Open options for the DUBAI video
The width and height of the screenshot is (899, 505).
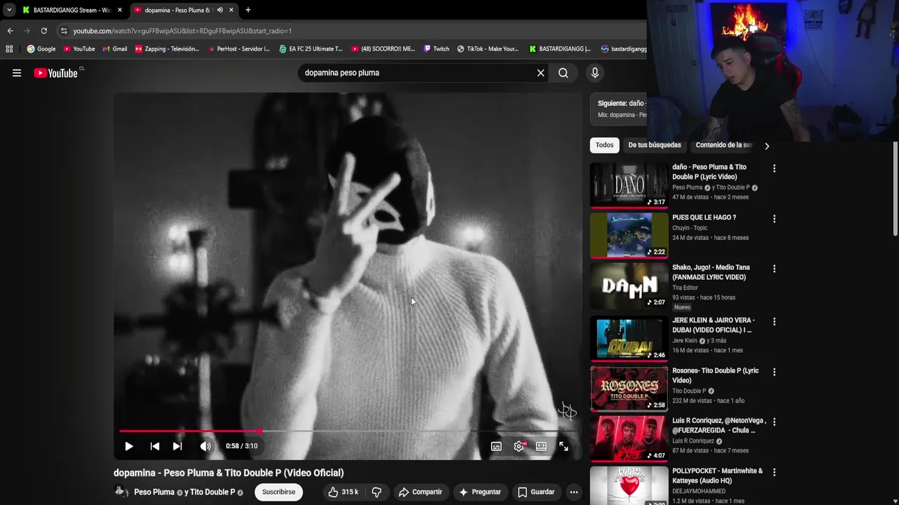pos(774,321)
